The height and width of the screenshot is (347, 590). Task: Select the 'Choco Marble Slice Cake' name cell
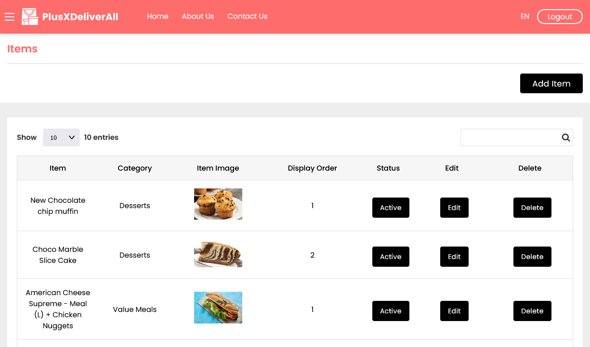tap(58, 255)
